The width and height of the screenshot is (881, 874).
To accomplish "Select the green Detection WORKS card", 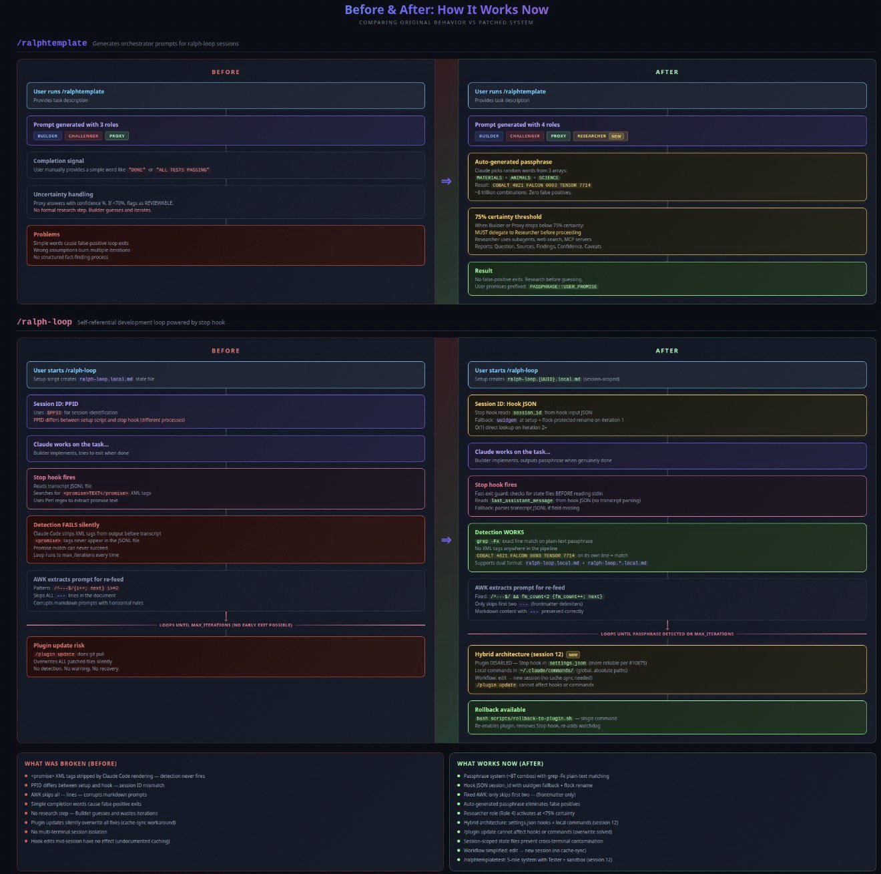I will (667, 548).
